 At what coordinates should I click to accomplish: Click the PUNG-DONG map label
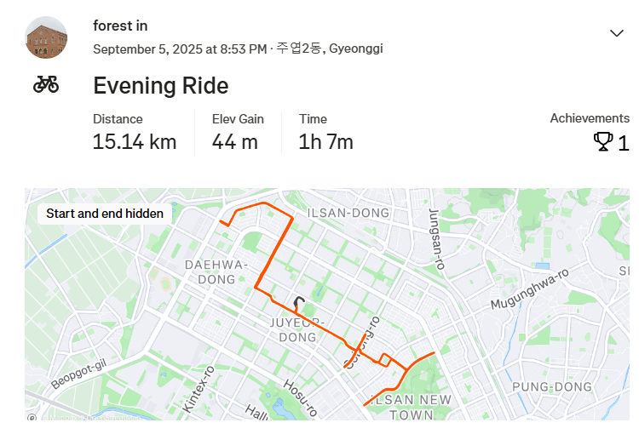pyautogui.click(x=551, y=387)
